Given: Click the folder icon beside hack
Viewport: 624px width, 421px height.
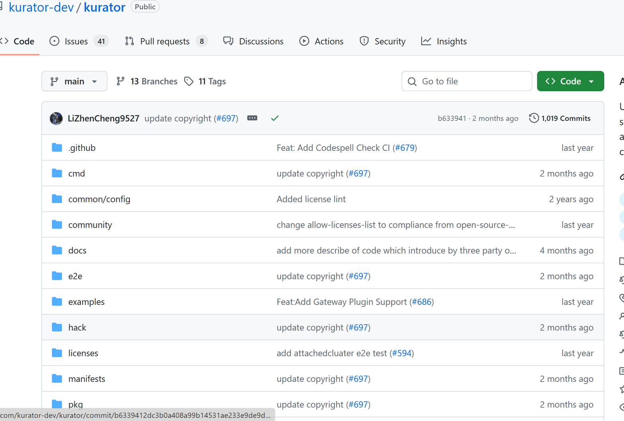Looking at the screenshot, I should click(x=57, y=327).
